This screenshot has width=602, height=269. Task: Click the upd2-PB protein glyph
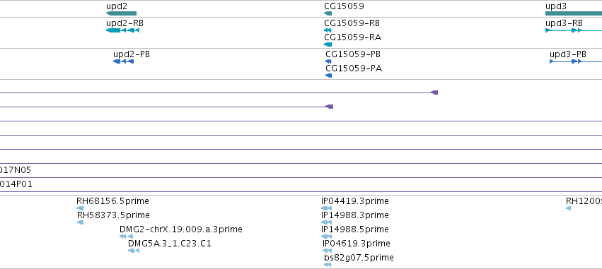pyautogui.click(x=123, y=61)
